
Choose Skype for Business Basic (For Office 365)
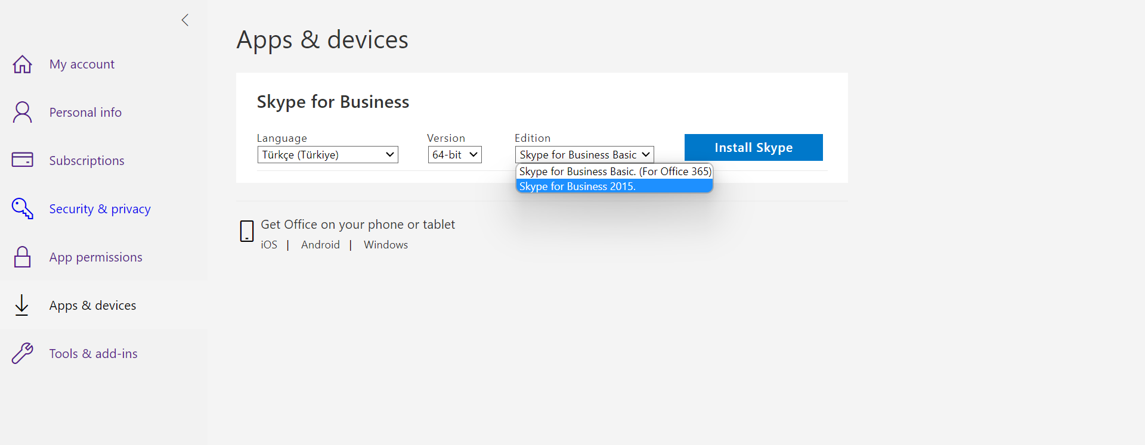coord(614,172)
